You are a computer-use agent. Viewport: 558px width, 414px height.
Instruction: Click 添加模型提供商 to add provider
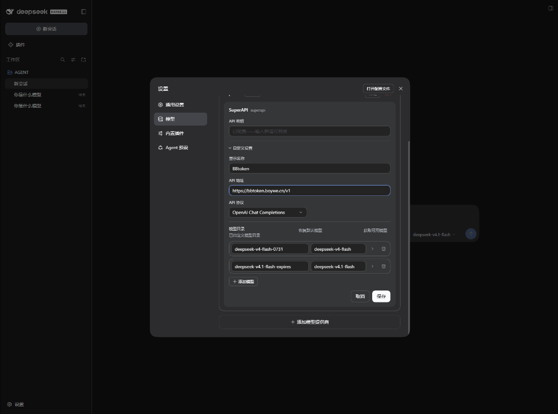click(x=310, y=322)
